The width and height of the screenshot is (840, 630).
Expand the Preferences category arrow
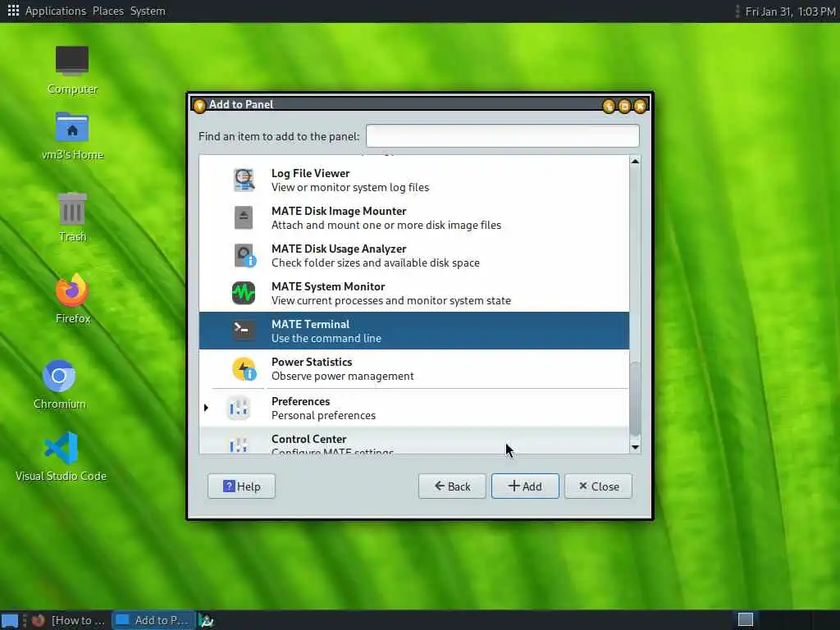tap(206, 408)
